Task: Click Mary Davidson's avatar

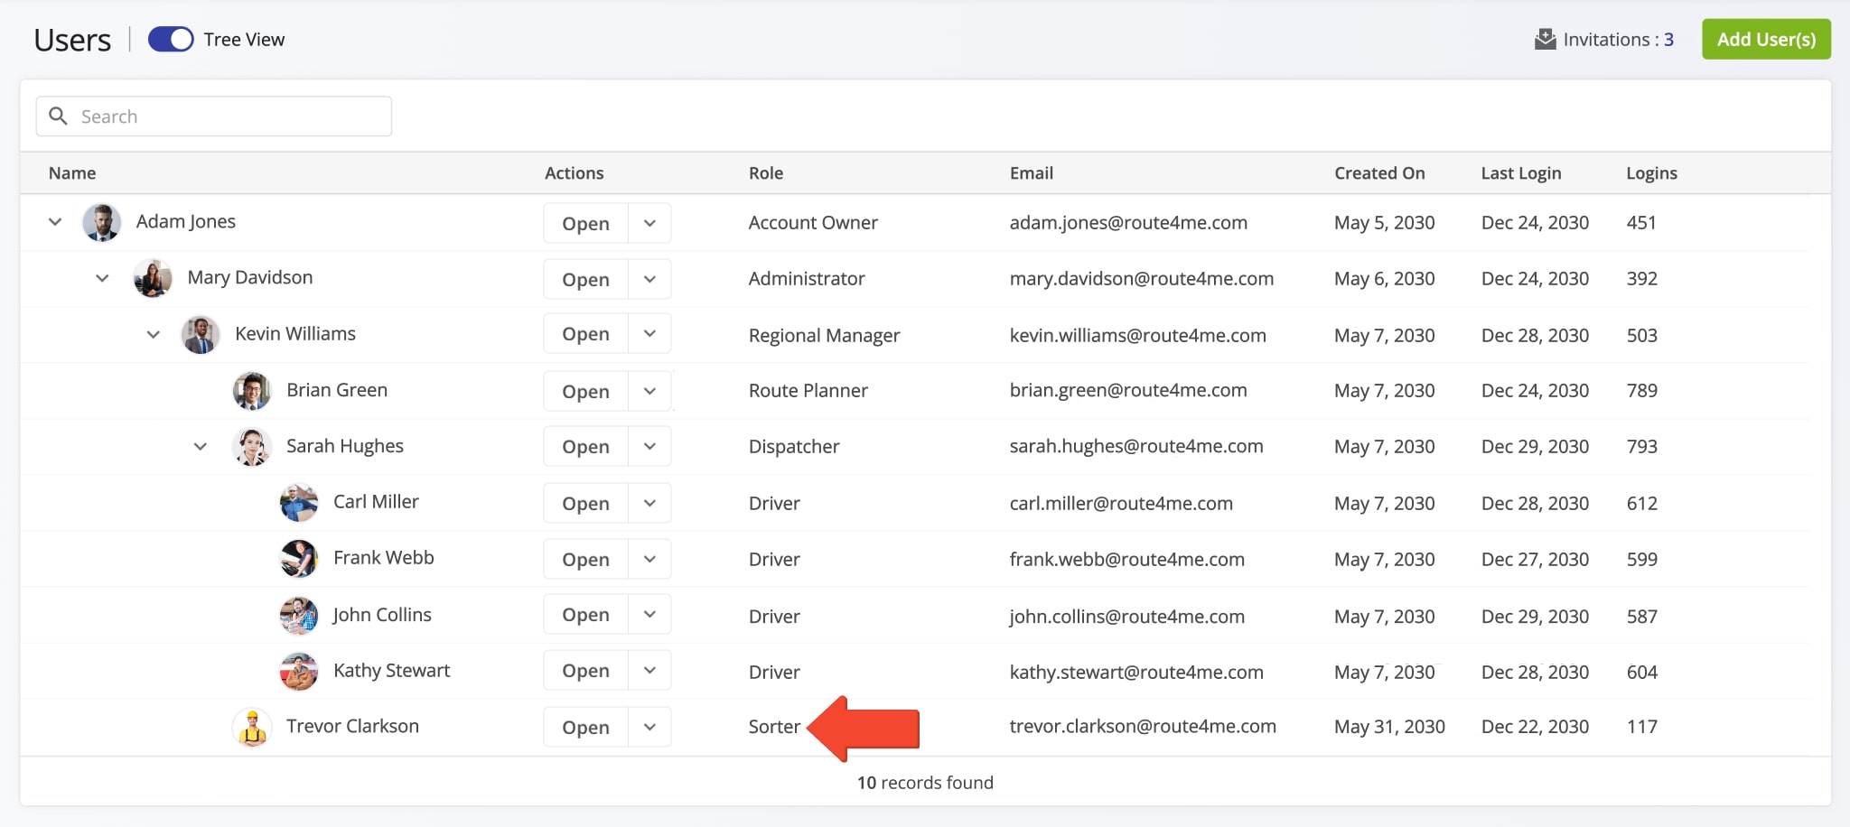Action: [153, 278]
